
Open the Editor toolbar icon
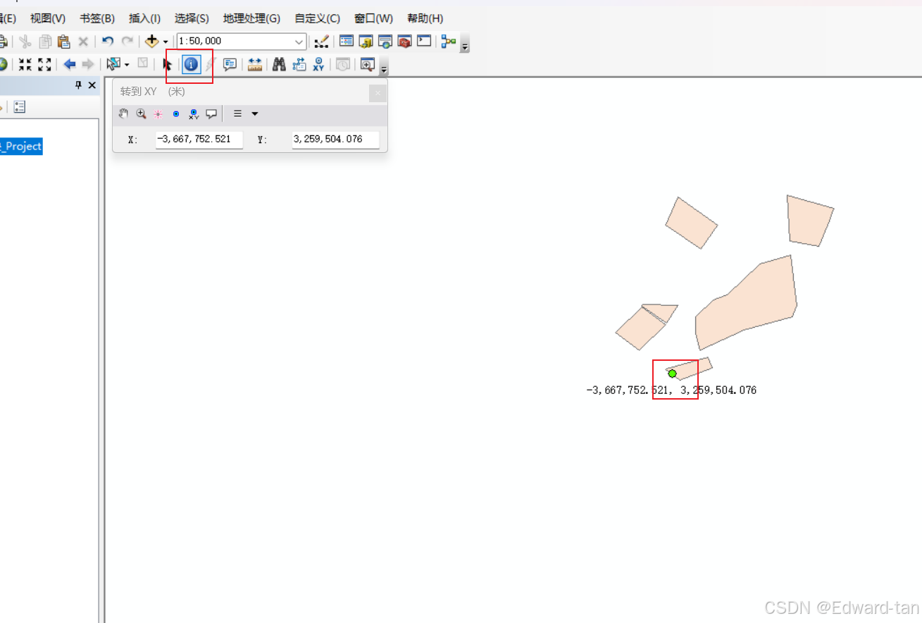[321, 42]
